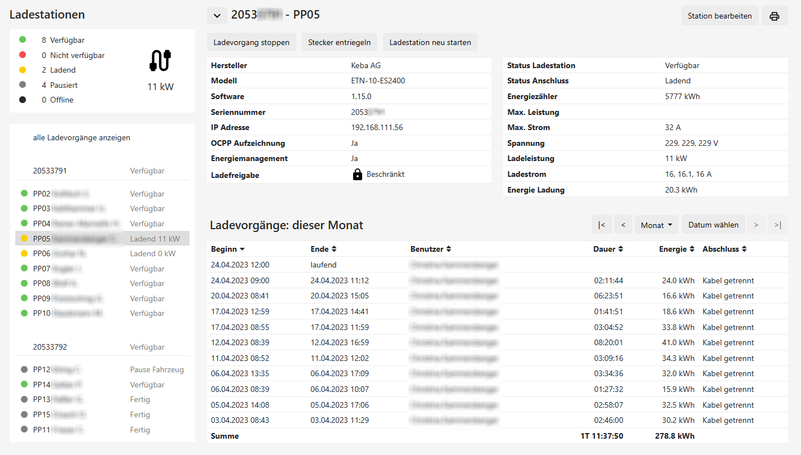Select charging point PP08
The width and height of the screenshot is (801, 455).
tap(102, 283)
